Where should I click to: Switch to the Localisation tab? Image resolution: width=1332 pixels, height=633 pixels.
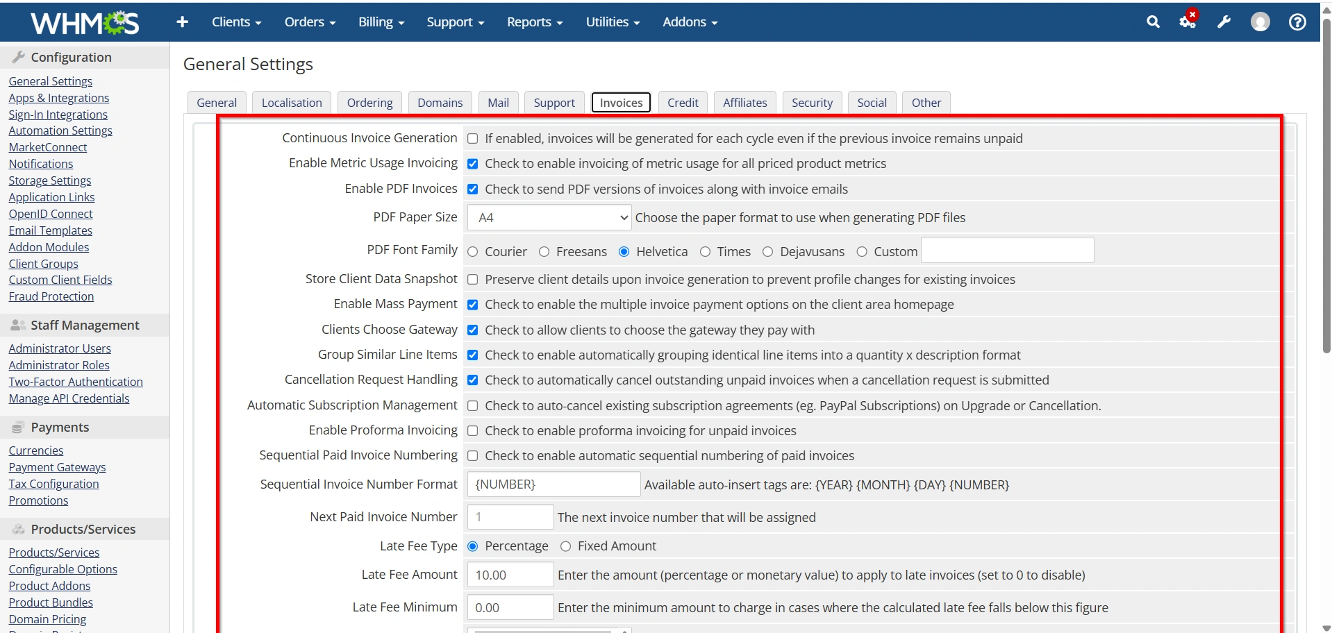coord(292,103)
